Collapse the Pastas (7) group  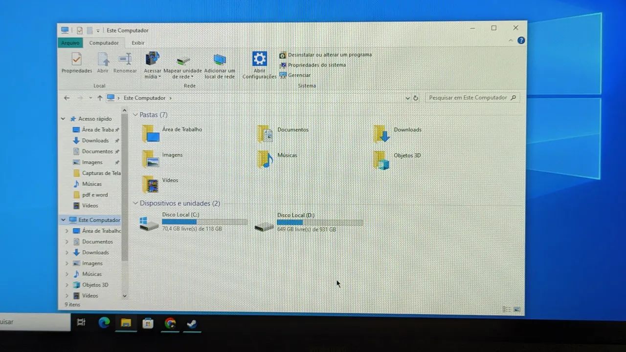point(136,115)
